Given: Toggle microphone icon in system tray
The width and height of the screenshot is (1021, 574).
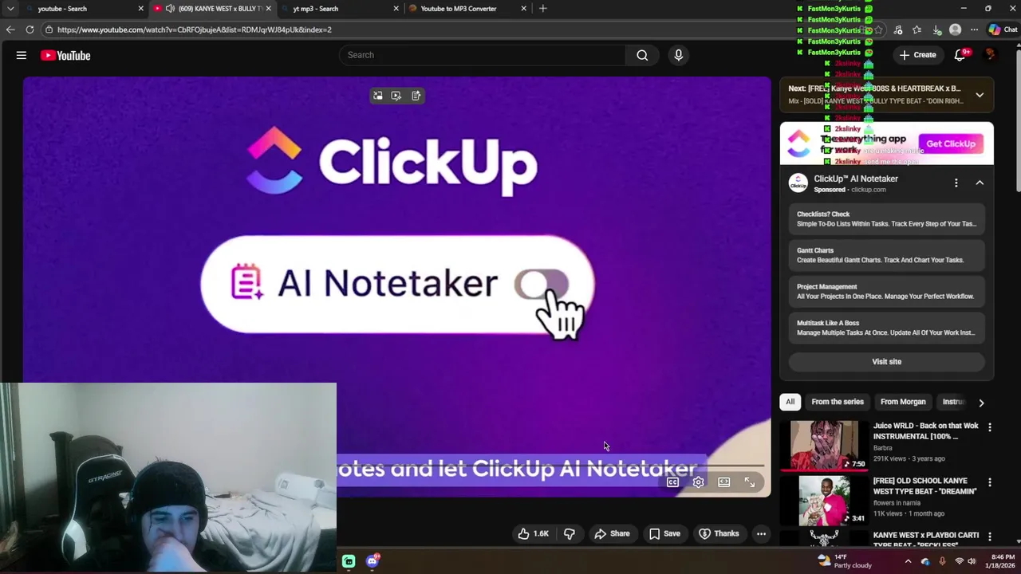Looking at the screenshot, I should tap(942, 561).
